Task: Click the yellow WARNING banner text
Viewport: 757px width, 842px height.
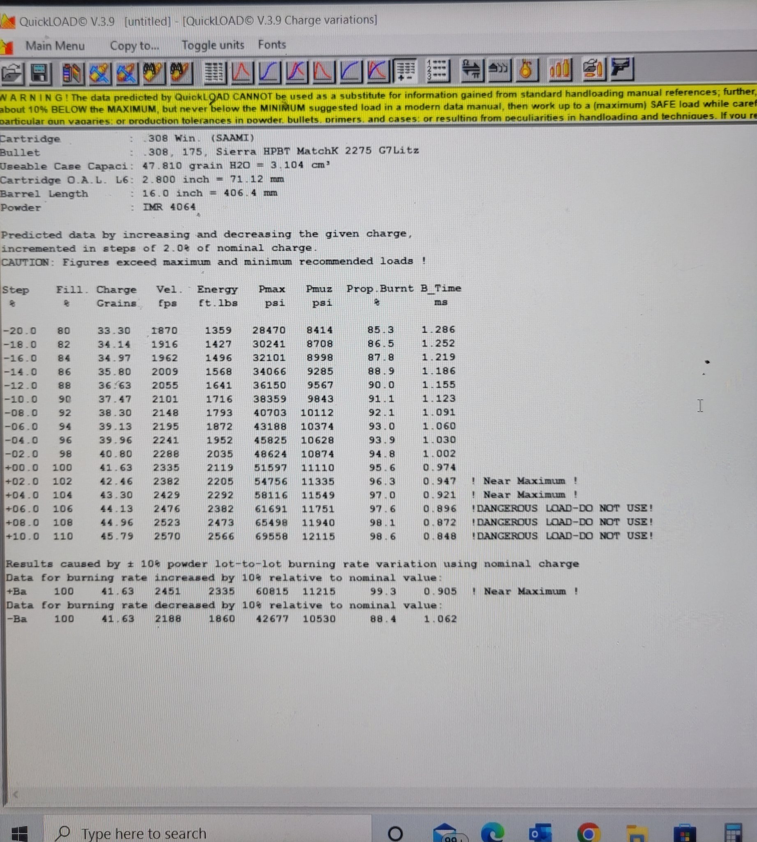Action: tap(378, 106)
